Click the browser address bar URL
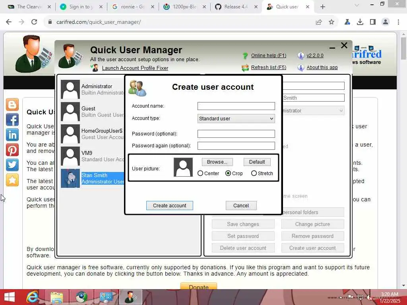This screenshot has width=407, height=305. (99, 22)
